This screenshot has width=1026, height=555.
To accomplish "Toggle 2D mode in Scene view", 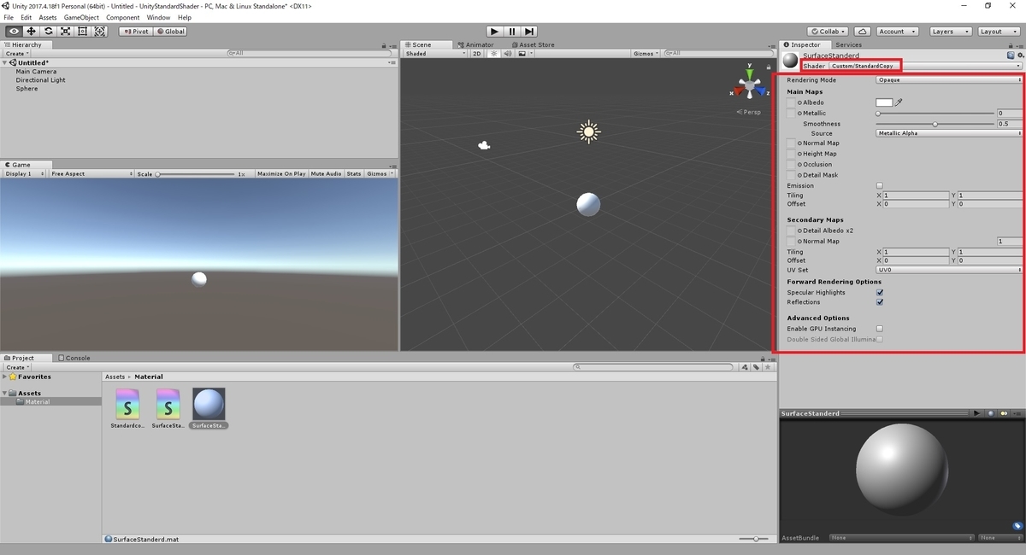I will (478, 54).
